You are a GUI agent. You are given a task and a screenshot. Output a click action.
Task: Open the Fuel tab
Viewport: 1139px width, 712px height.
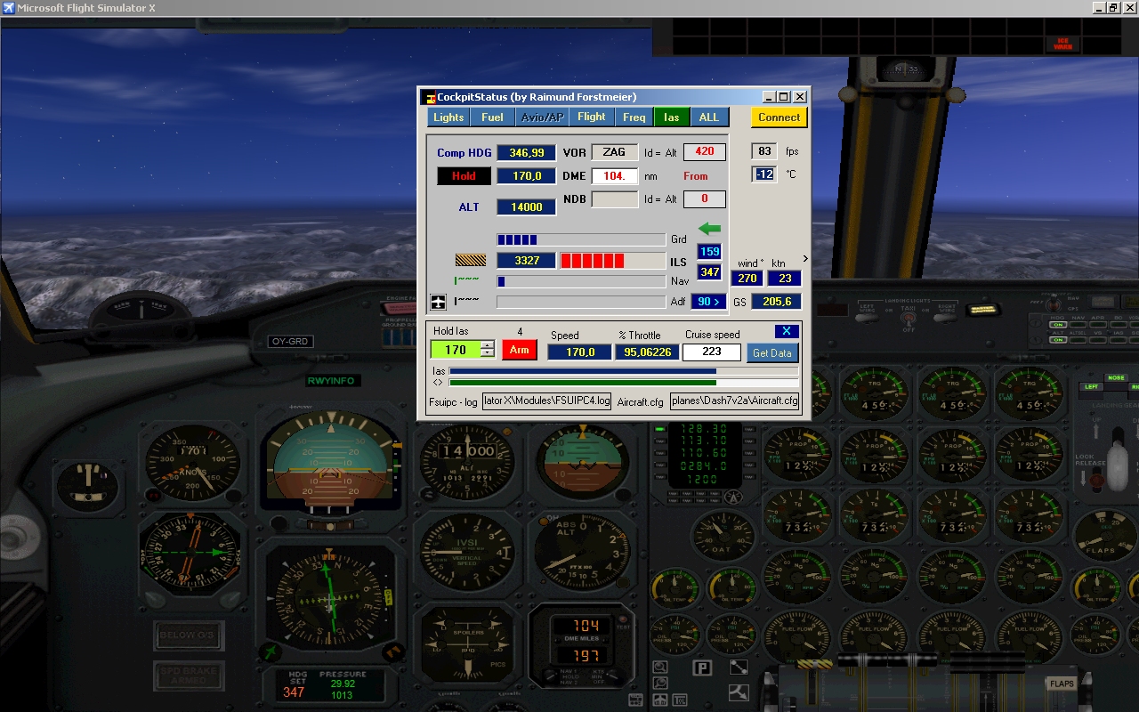point(492,117)
